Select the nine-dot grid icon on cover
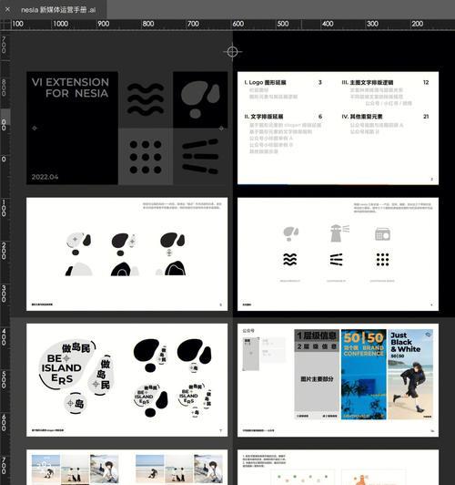This screenshot has width=455, height=485. [146, 157]
